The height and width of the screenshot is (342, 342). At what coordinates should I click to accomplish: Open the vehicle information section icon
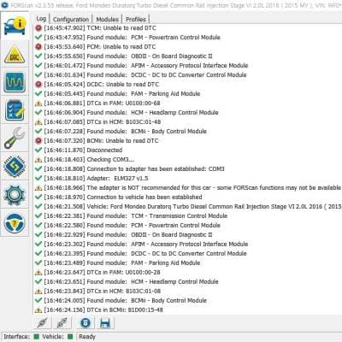tap(15, 27)
